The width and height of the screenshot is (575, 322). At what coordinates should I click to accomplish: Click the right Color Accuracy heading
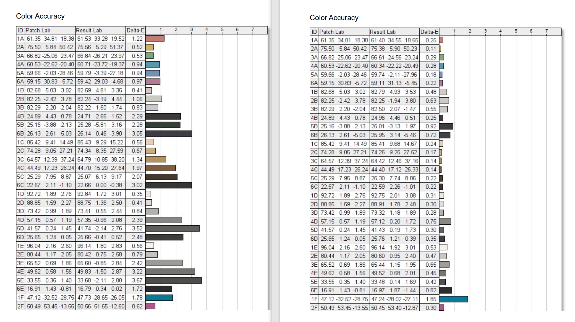coord(334,18)
